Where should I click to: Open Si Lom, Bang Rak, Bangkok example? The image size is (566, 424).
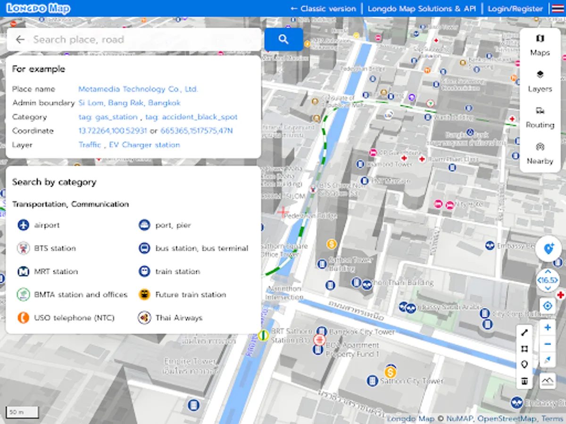click(130, 103)
